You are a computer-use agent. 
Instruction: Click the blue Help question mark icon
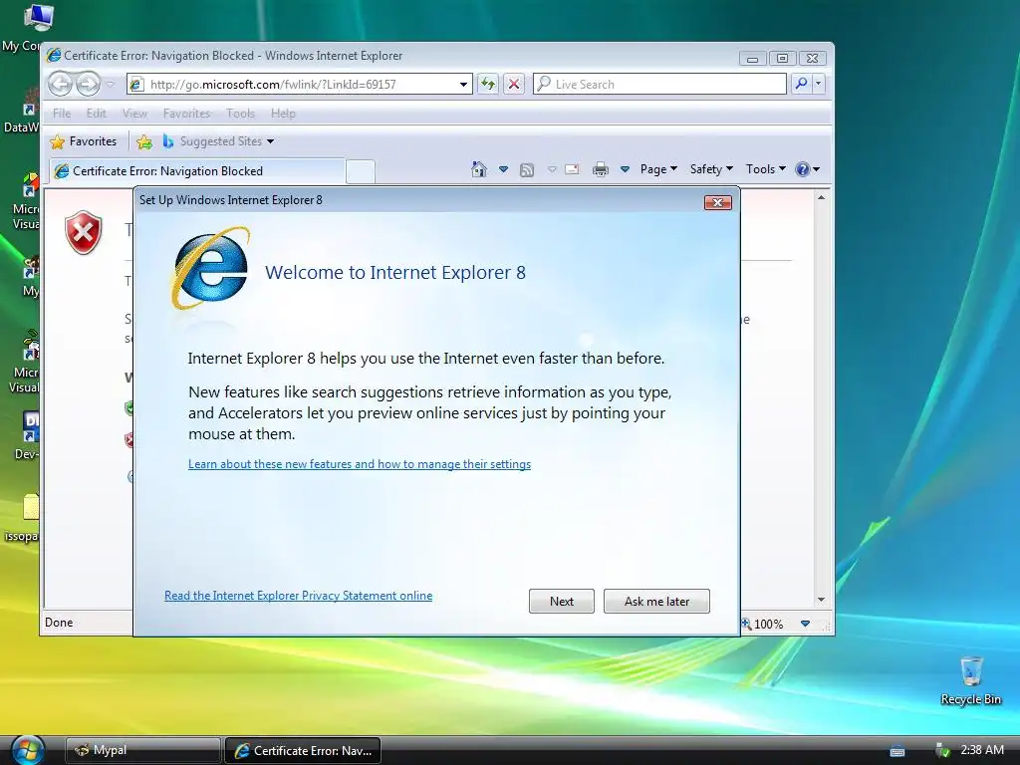click(804, 169)
